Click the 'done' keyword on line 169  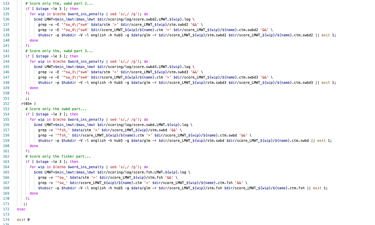[x=34, y=193]
